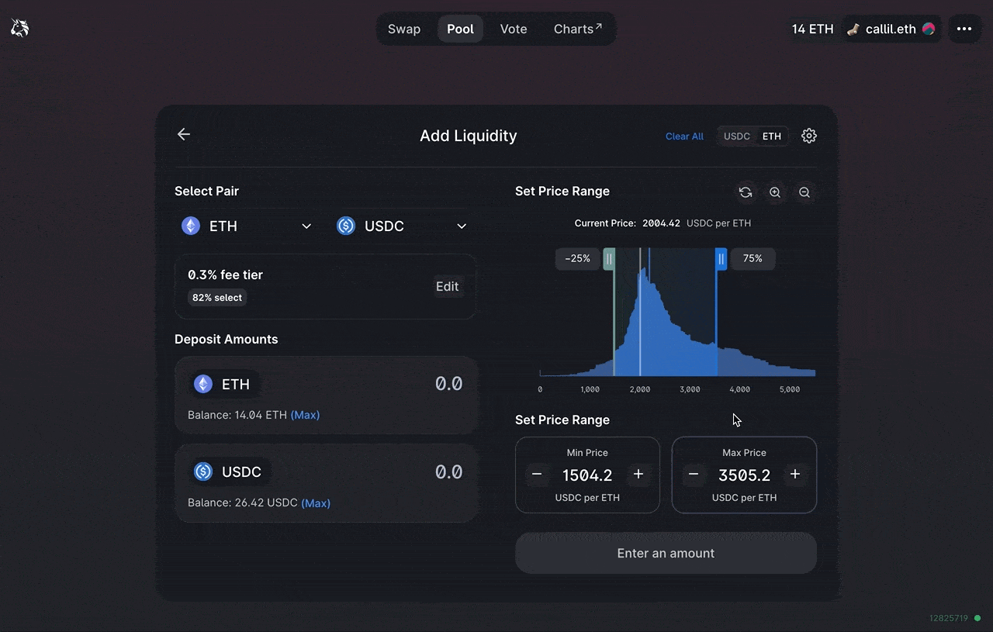Click Max next to ETH balance
Viewport: 993px width, 632px height.
tap(305, 415)
